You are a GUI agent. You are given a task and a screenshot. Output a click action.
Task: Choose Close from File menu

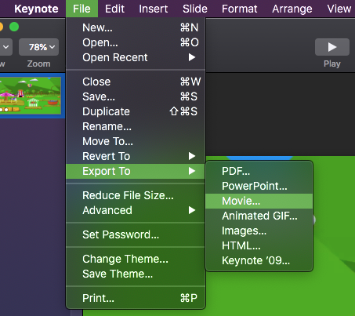point(136,82)
